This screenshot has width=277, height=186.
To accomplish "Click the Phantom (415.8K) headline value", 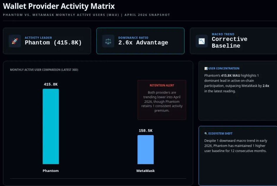I will [53, 43].
